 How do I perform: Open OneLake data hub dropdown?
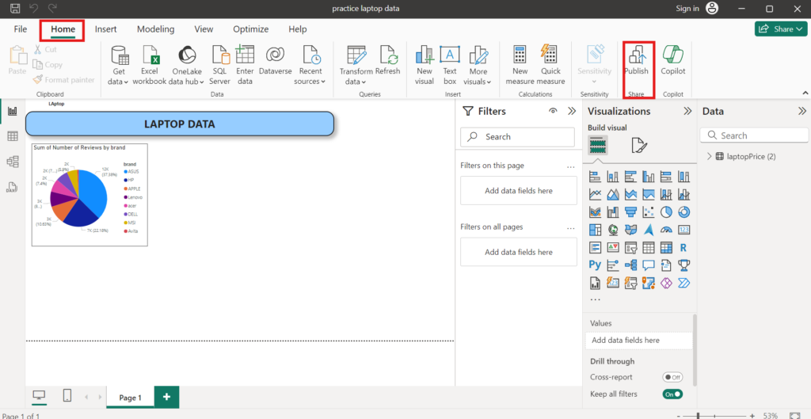click(x=187, y=65)
